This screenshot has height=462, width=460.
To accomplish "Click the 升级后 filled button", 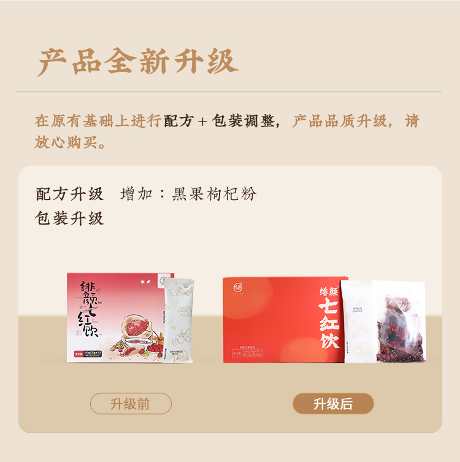I will [333, 403].
